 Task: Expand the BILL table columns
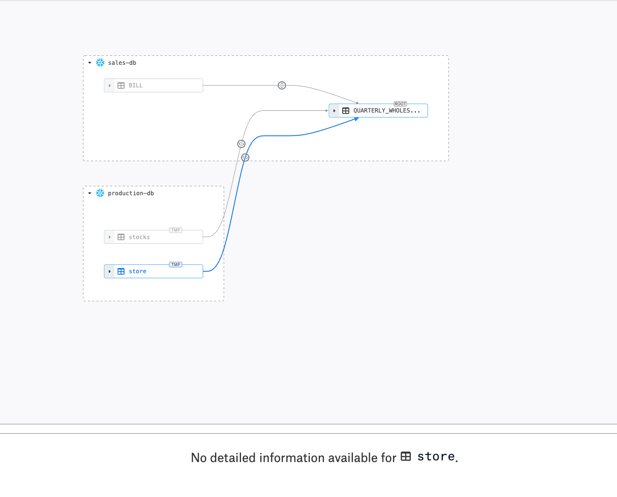tap(110, 86)
